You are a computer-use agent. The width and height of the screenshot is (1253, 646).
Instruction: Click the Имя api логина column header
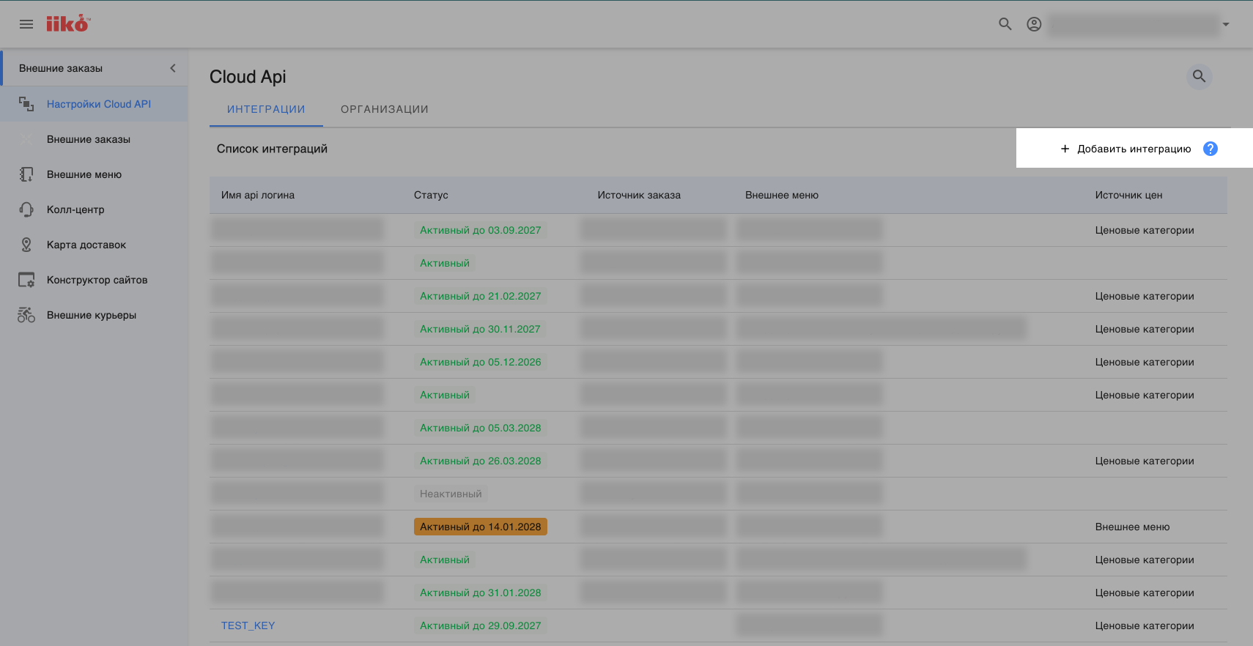pos(258,195)
